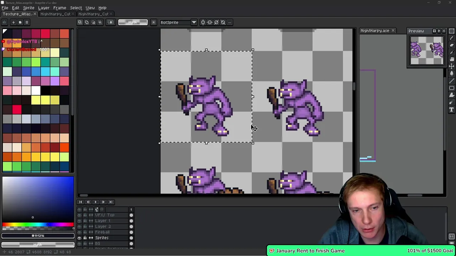Select the Sprites layer cel in frame 1
This screenshot has width=456, height=256.
pyautogui.click(x=131, y=238)
